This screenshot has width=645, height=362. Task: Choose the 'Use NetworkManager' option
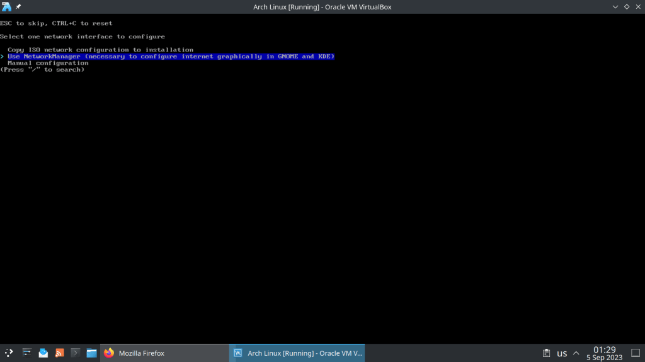[170, 57]
